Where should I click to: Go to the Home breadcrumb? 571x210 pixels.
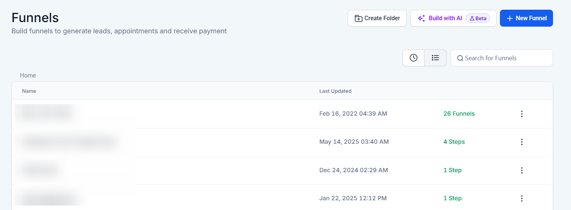(28, 75)
